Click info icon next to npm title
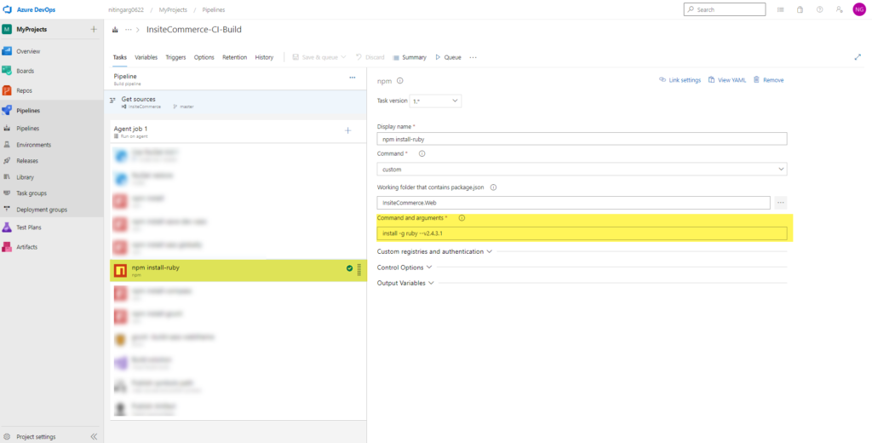Viewport: 872px width, 443px height. tap(400, 81)
